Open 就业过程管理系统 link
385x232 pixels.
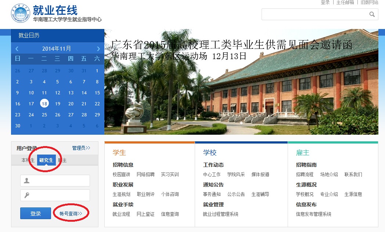(x=220, y=214)
